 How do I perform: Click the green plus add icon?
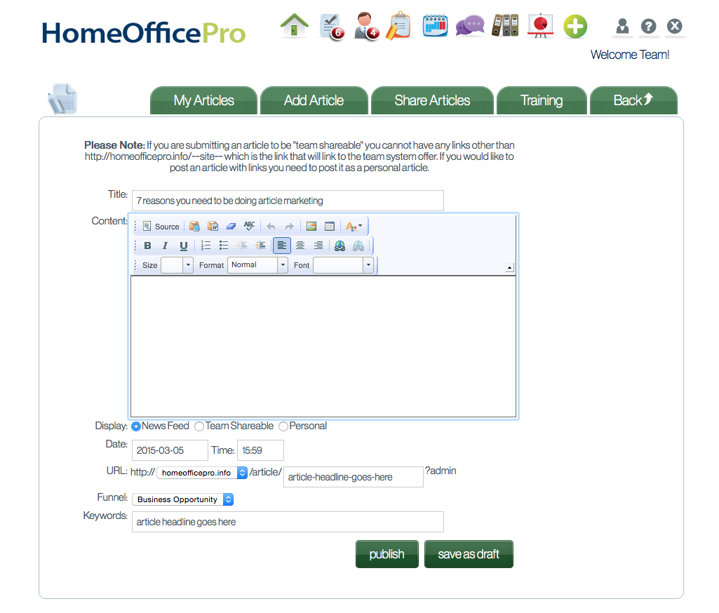click(575, 26)
